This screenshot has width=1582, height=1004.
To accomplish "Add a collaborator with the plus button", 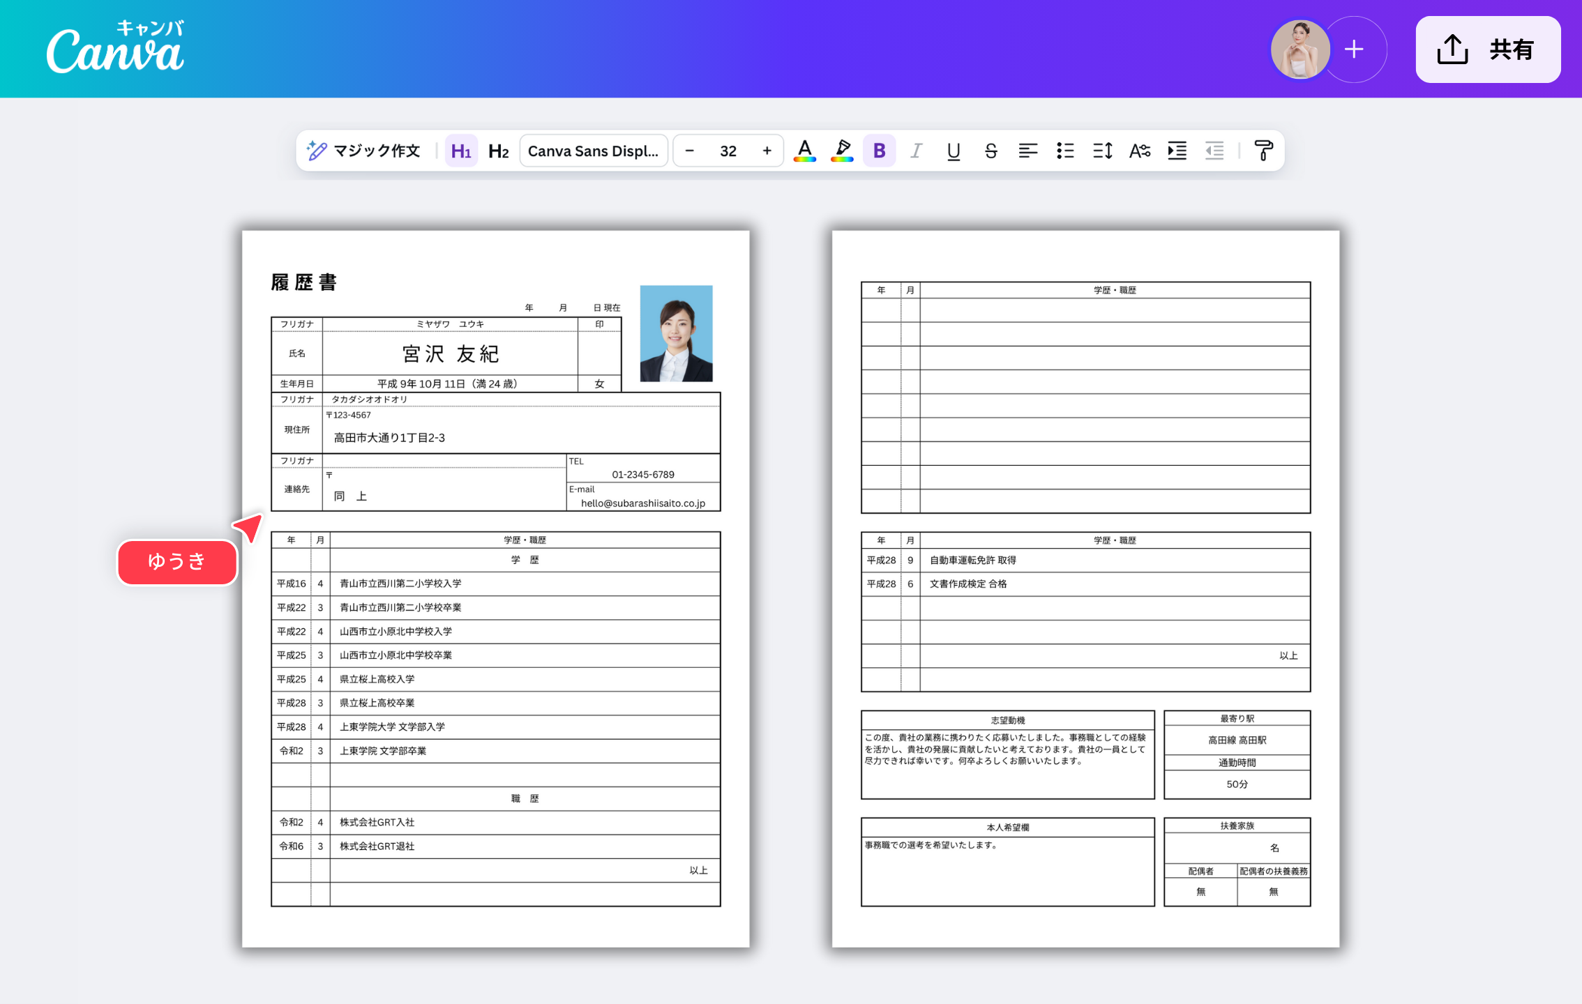I will coord(1354,50).
